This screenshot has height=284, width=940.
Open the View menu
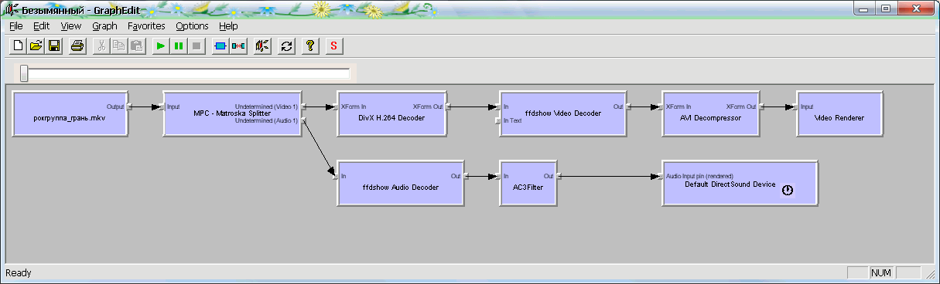(x=70, y=25)
